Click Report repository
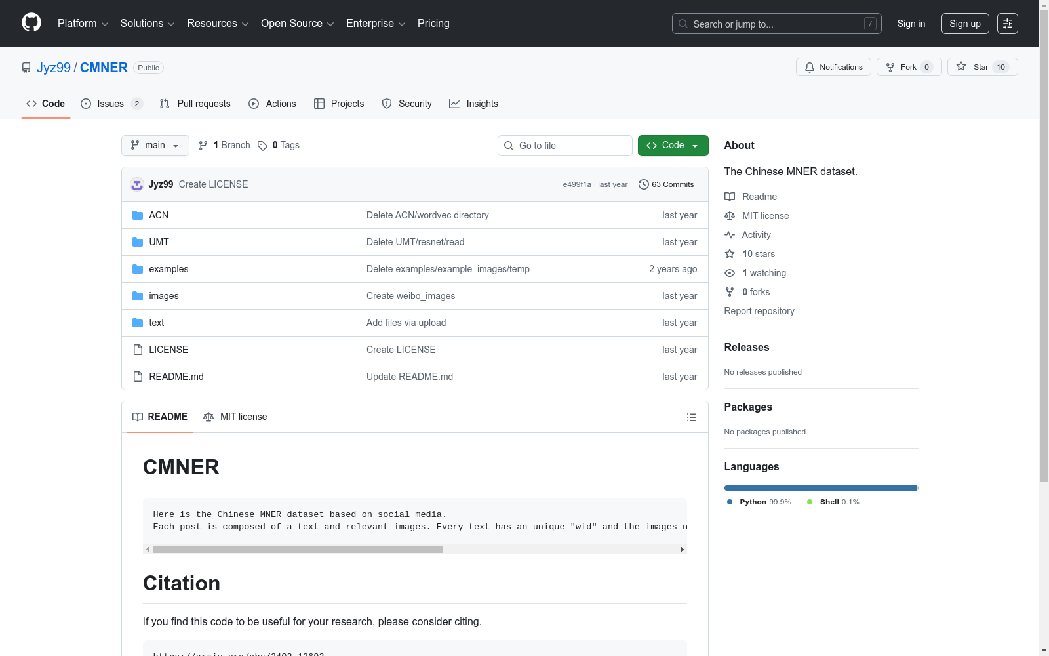 [x=759, y=311]
